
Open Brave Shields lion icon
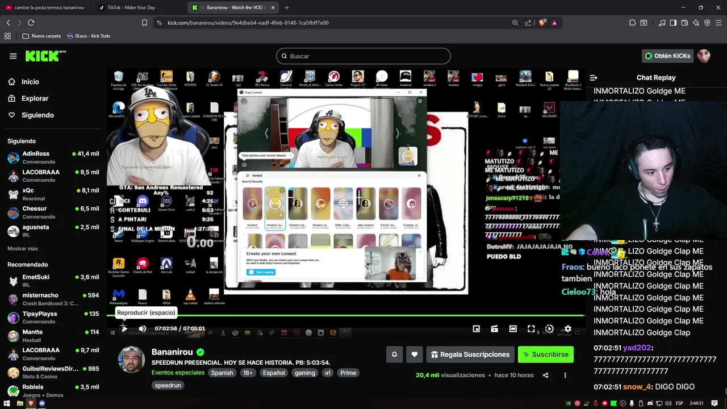coord(542,23)
